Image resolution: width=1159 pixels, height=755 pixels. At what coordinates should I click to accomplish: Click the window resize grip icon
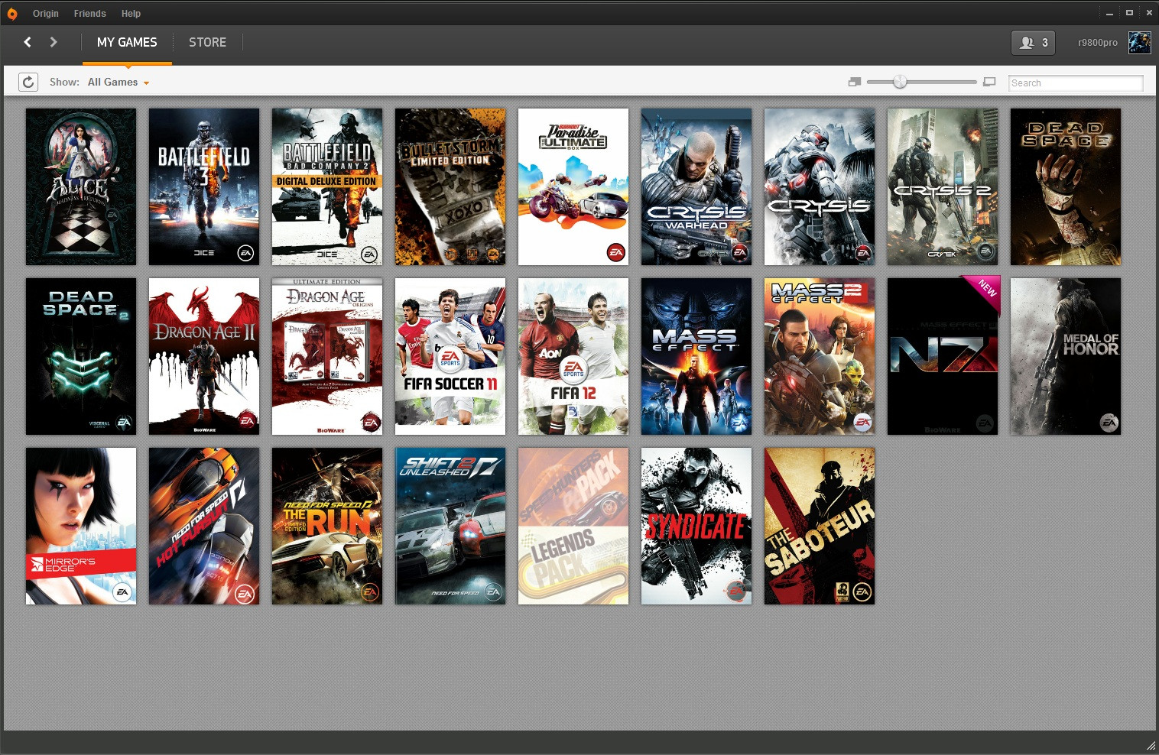click(1151, 746)
